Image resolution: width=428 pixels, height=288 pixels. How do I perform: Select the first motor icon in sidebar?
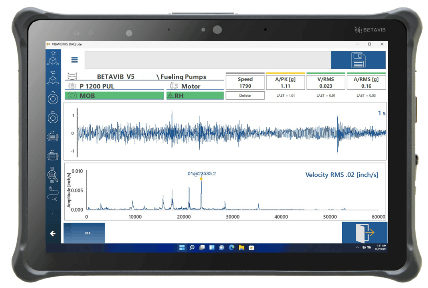pyautogui.click(x=53, y=136)
